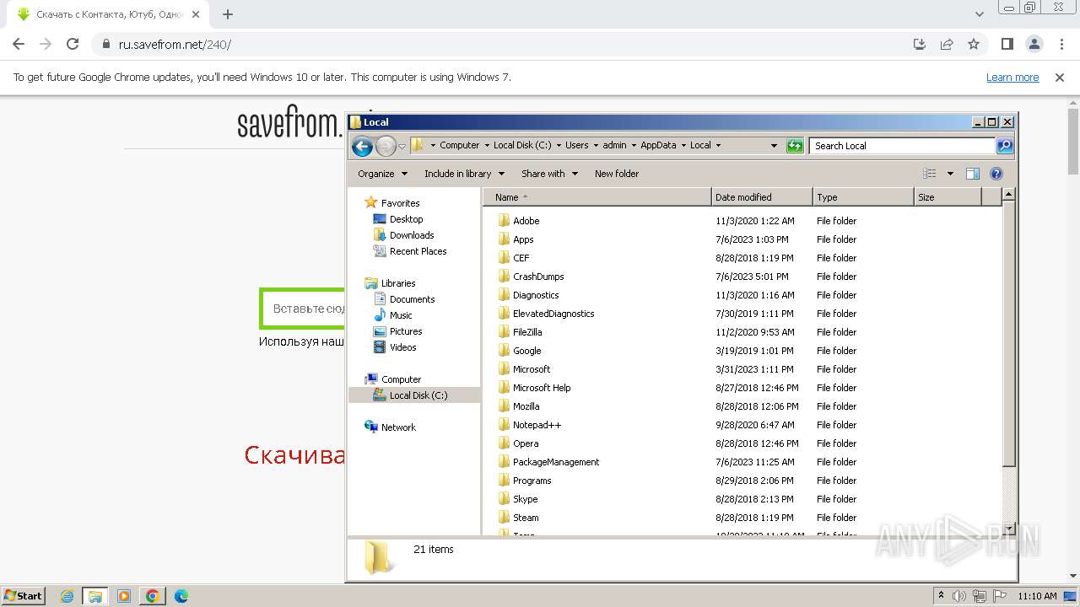The height and width of the screenshot is (607, 1080).
Task: Open Chrome profile avatar
Action: click(x=1034, y=44)
